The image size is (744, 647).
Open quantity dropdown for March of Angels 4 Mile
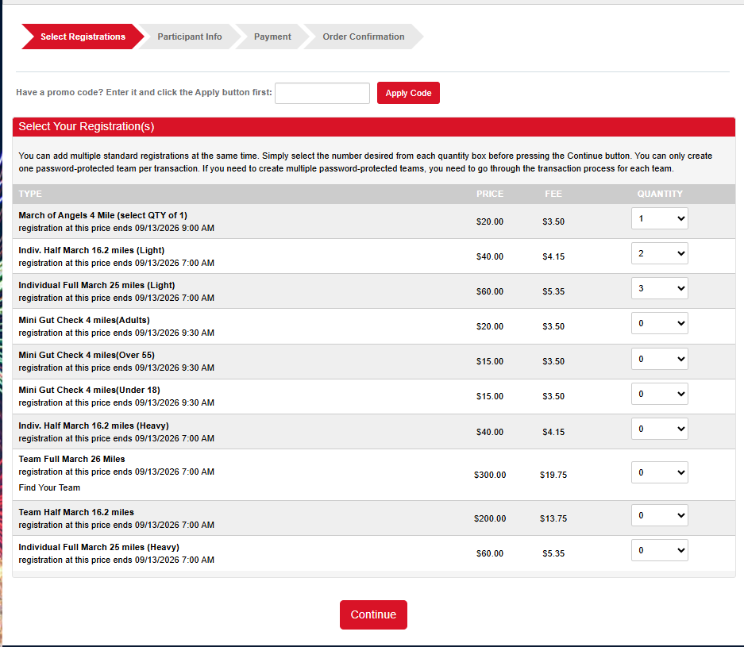pyautogui.click(x=659, y=218)
